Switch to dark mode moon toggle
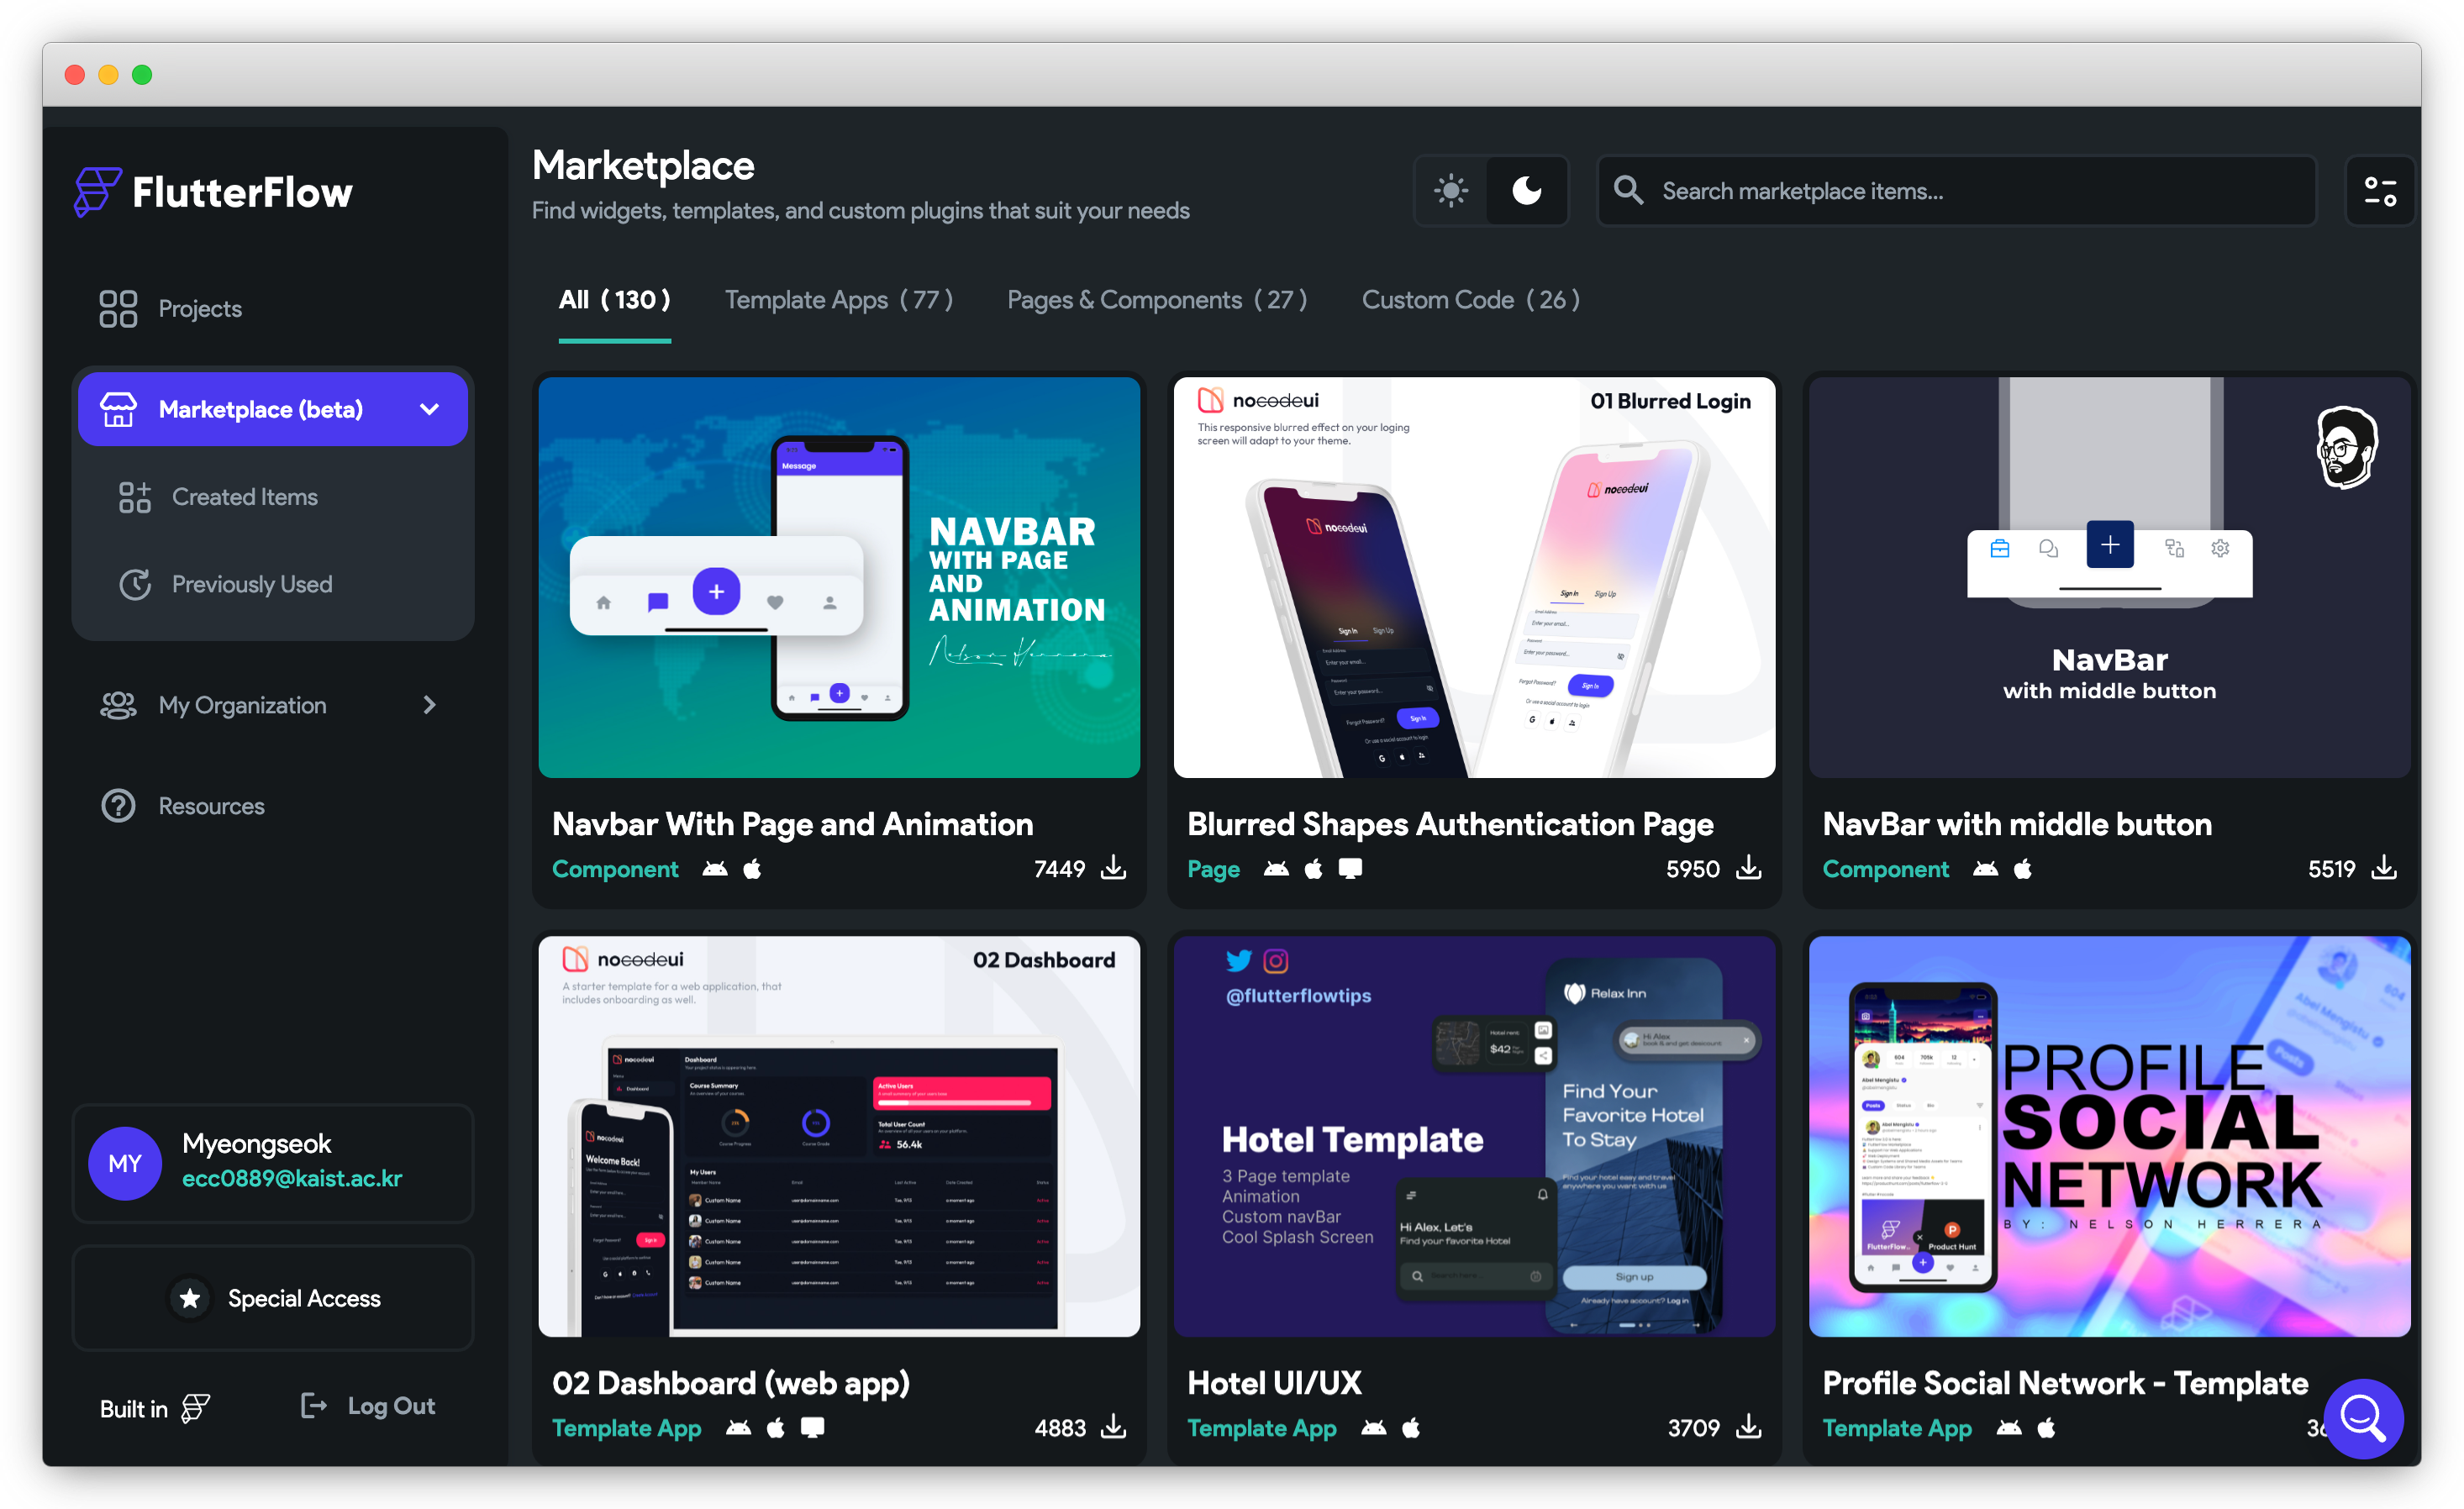The width and height of the screenshot is (2464, 1509). (x=1526, y=190)
